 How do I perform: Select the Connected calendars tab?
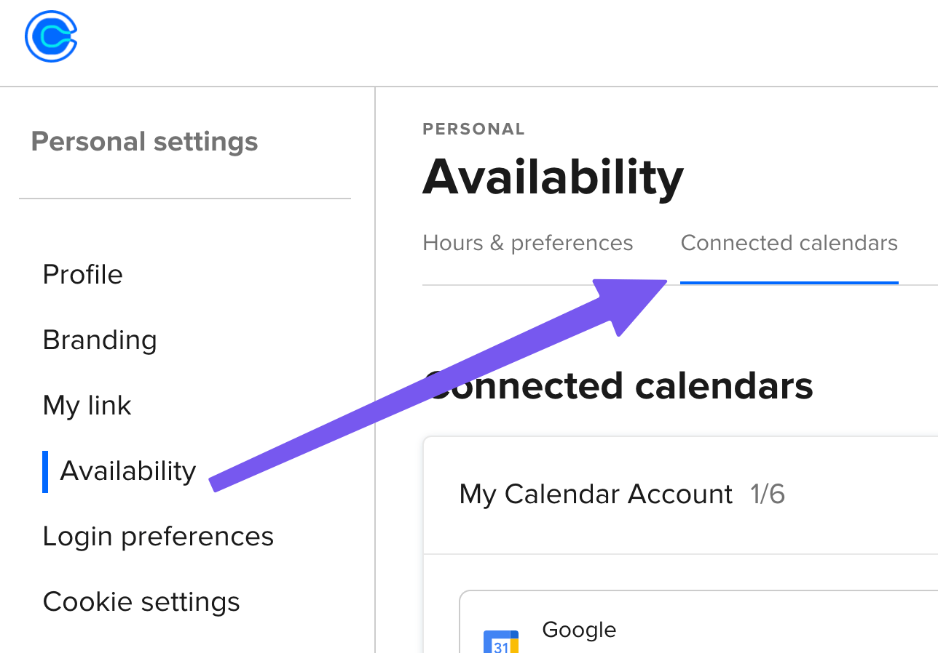789,242
